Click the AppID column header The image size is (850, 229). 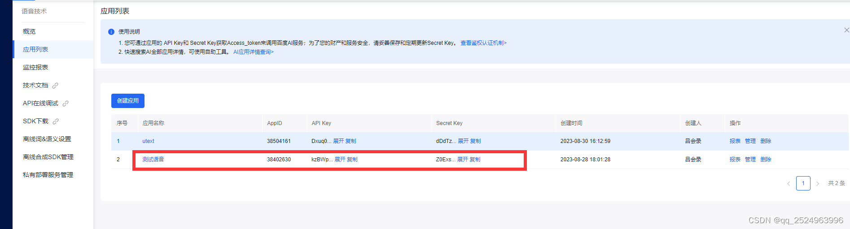click(x=275, y=123)
